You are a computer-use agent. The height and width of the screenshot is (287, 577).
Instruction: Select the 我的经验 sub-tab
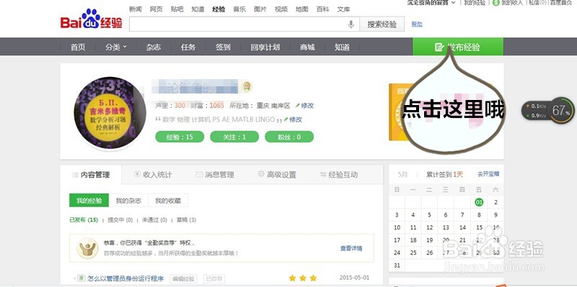tap(89, 201)
